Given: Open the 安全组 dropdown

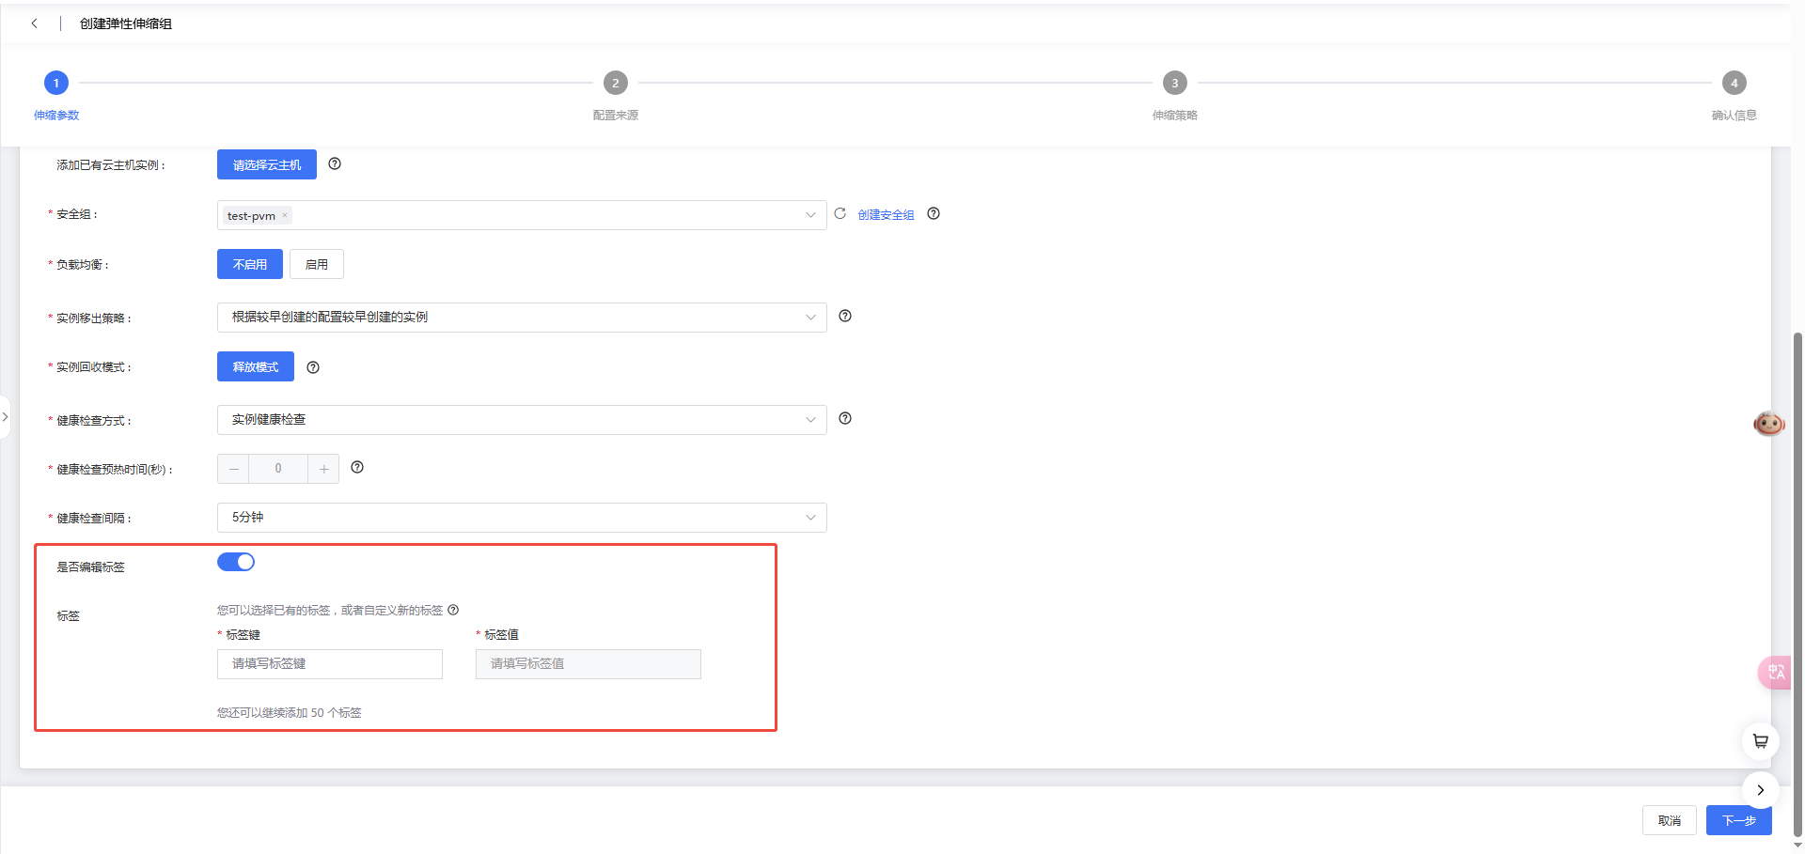Looking at the screenshot, I should [x=522, y=215].
